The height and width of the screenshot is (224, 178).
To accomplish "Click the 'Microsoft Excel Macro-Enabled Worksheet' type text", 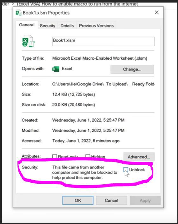I will (100, 58).
